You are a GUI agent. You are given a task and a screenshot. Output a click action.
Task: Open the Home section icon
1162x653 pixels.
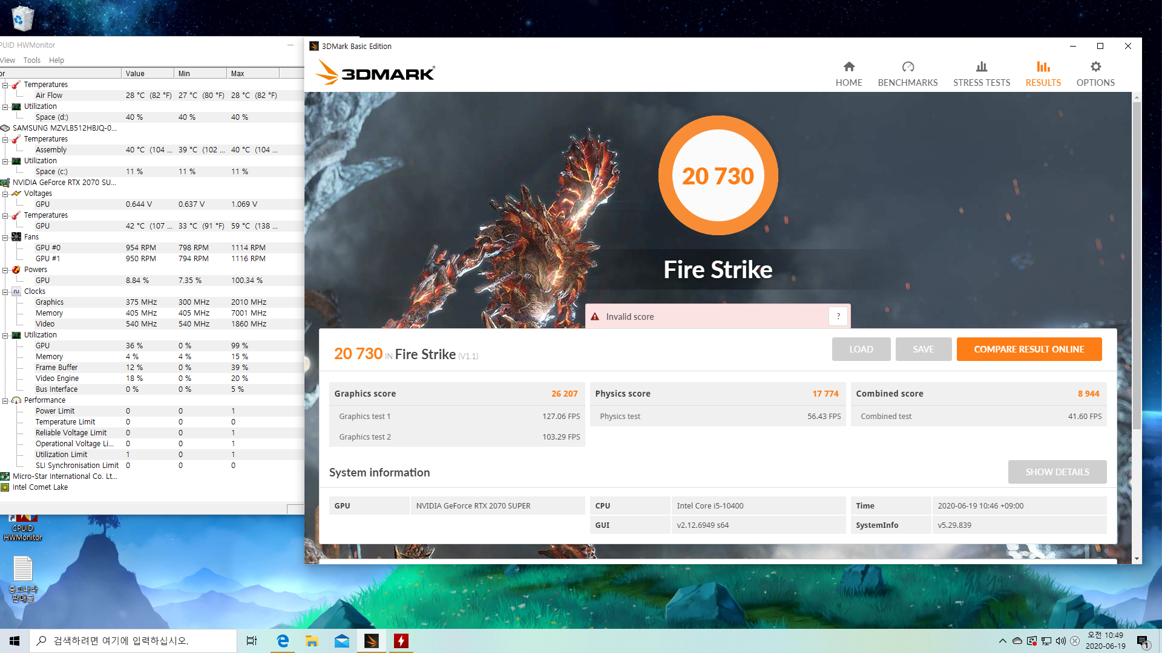(x=849, y=67)
